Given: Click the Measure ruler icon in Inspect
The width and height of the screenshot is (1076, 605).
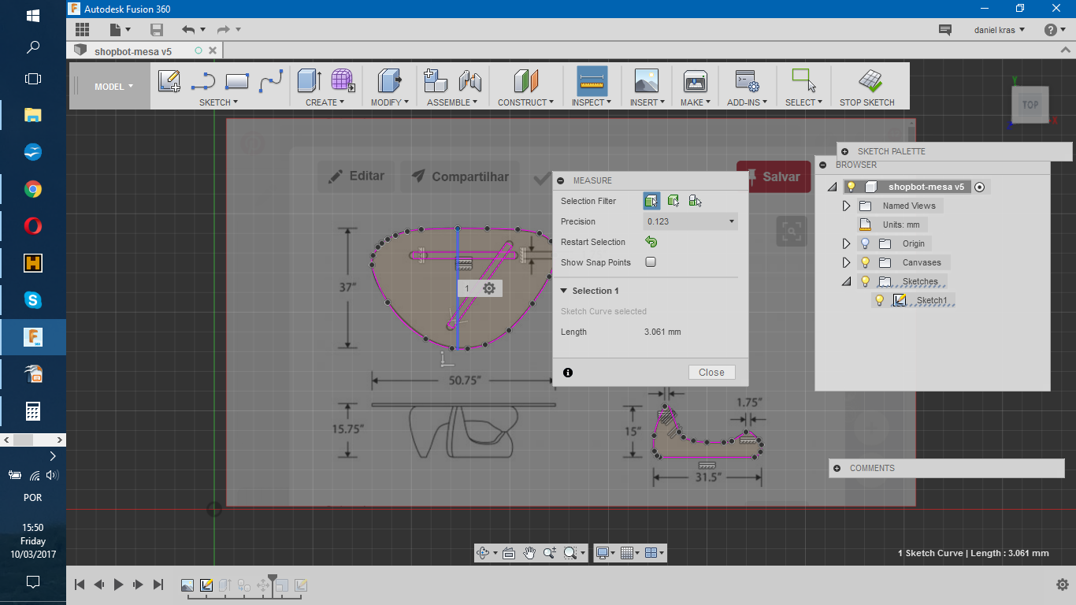Looking at the screenshot, I should (592, 80).
